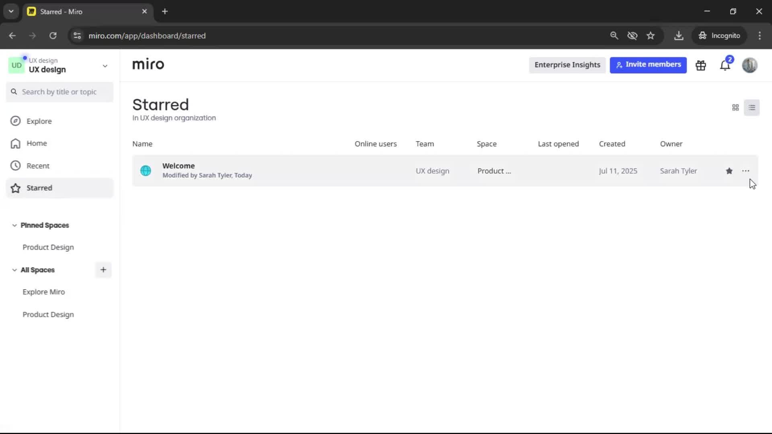Open the Welcome board title

pos(179,166)
